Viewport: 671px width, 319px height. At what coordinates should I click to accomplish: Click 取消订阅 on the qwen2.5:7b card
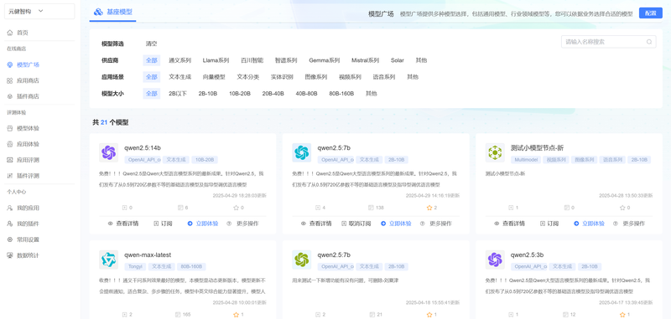coord(356,224)
